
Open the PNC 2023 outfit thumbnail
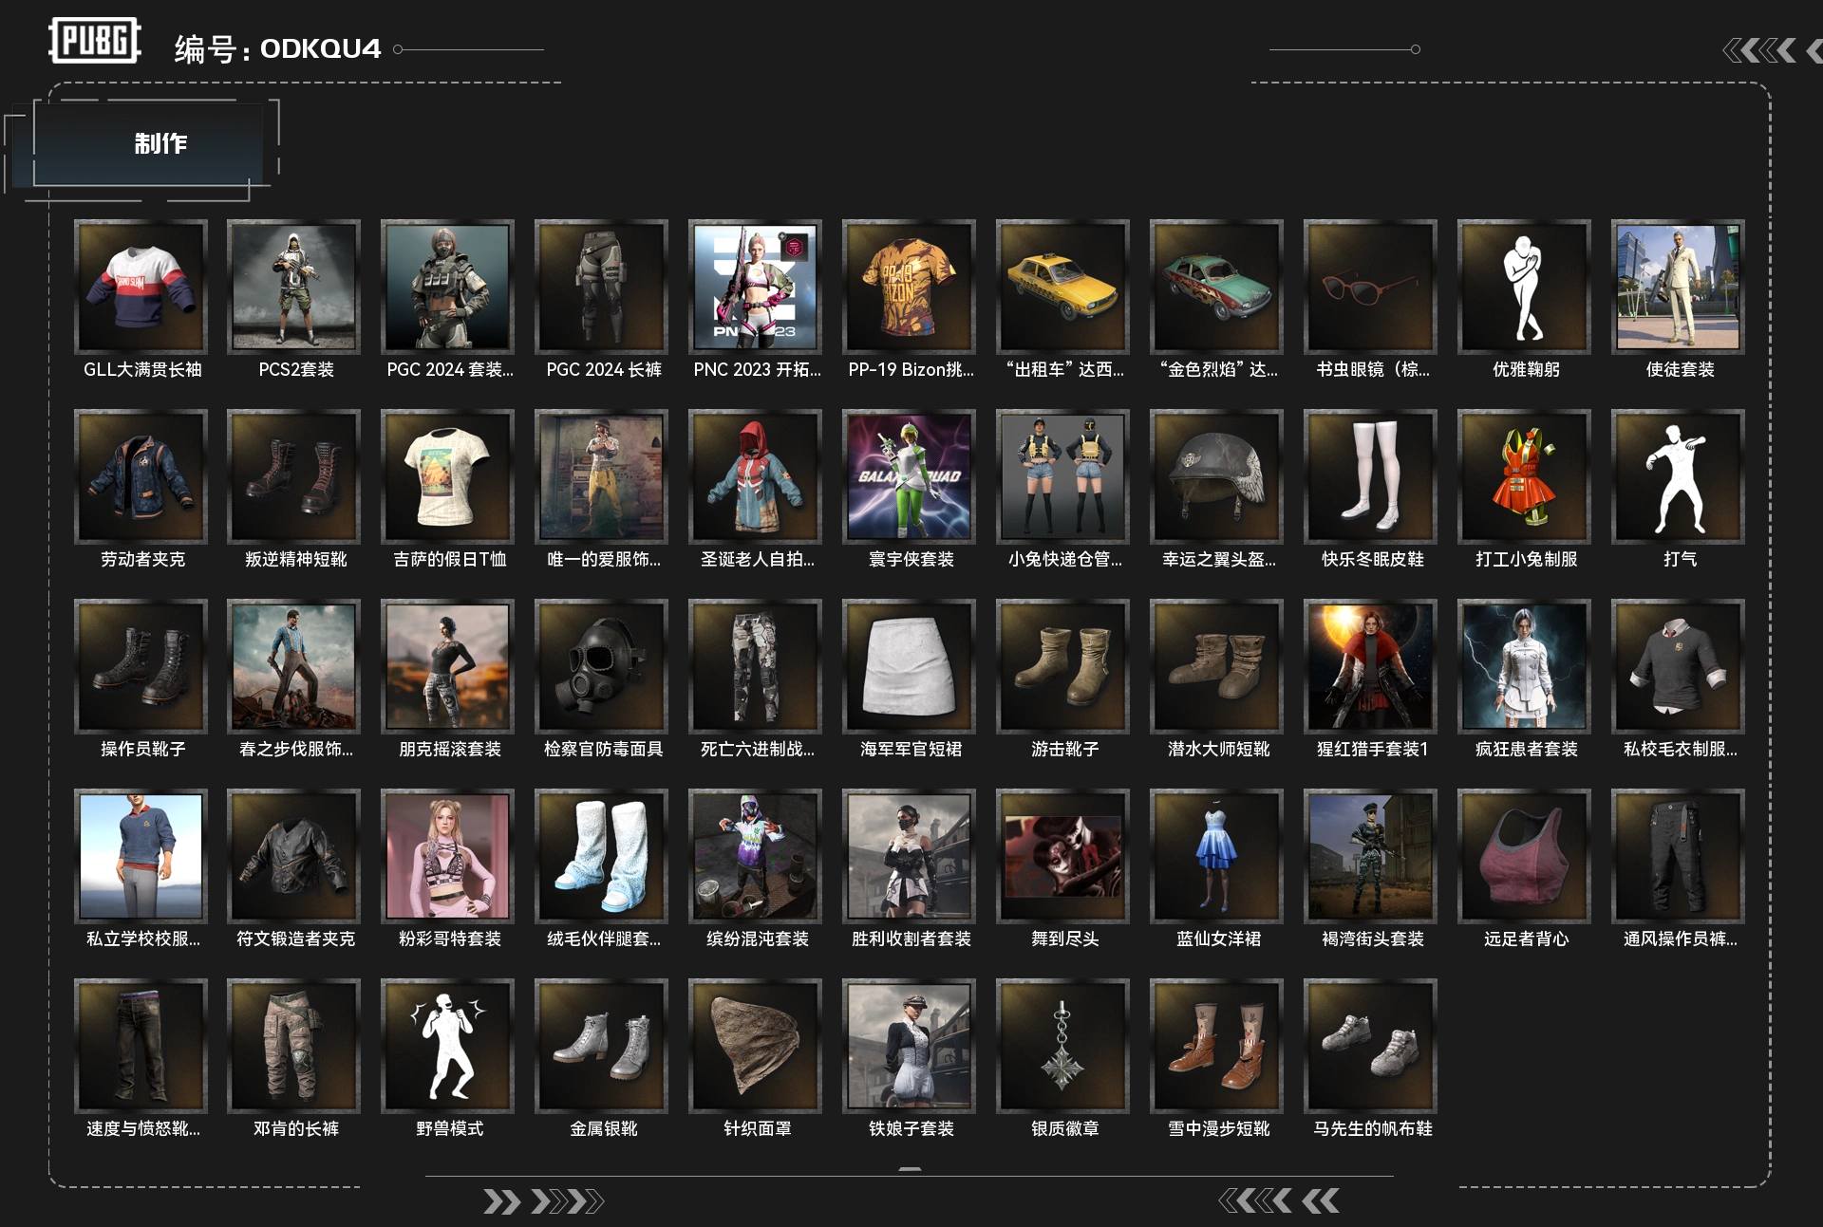[756, 287]
